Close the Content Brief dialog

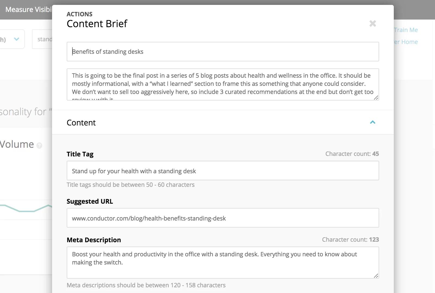pyautogui.click(x=373, y=24)
